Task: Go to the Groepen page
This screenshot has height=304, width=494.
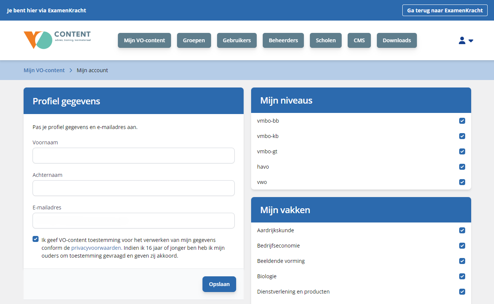Action: (194, 40)
